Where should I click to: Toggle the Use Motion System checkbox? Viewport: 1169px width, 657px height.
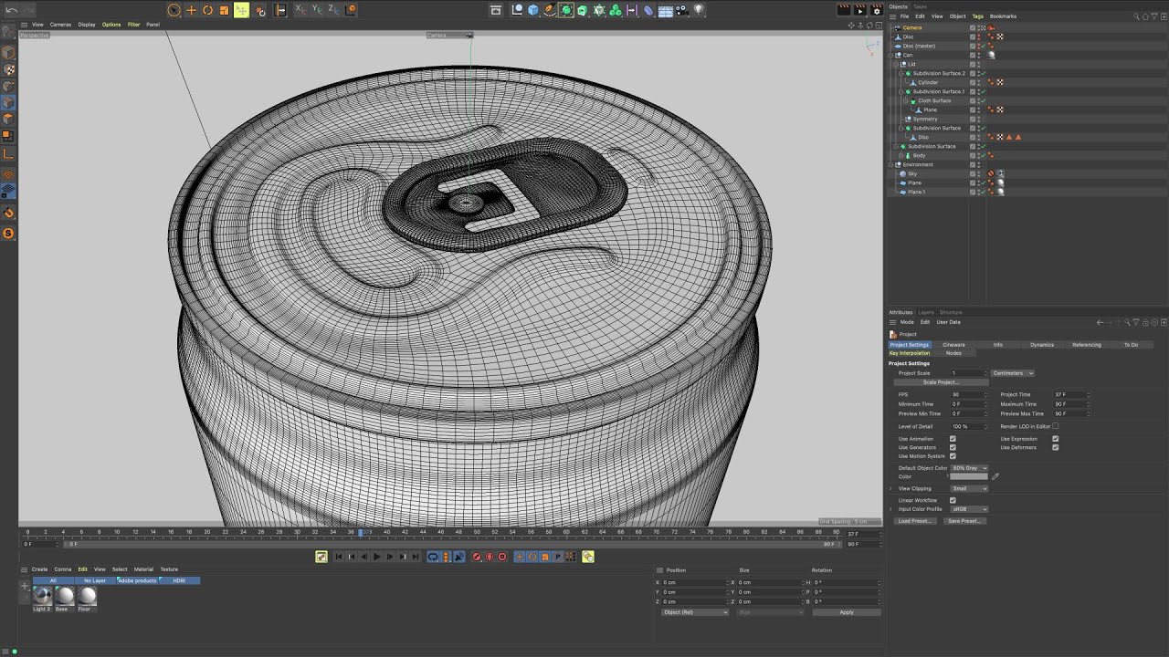tap(953, 456)
